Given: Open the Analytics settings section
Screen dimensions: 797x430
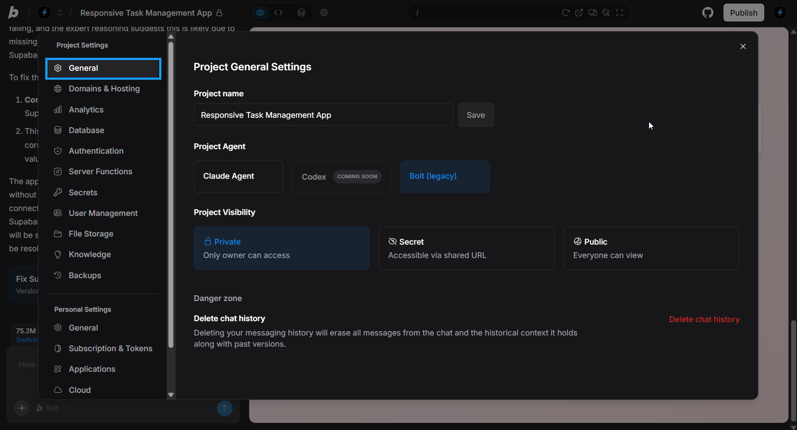Looking at the screenshot, I should coord(103,110).
